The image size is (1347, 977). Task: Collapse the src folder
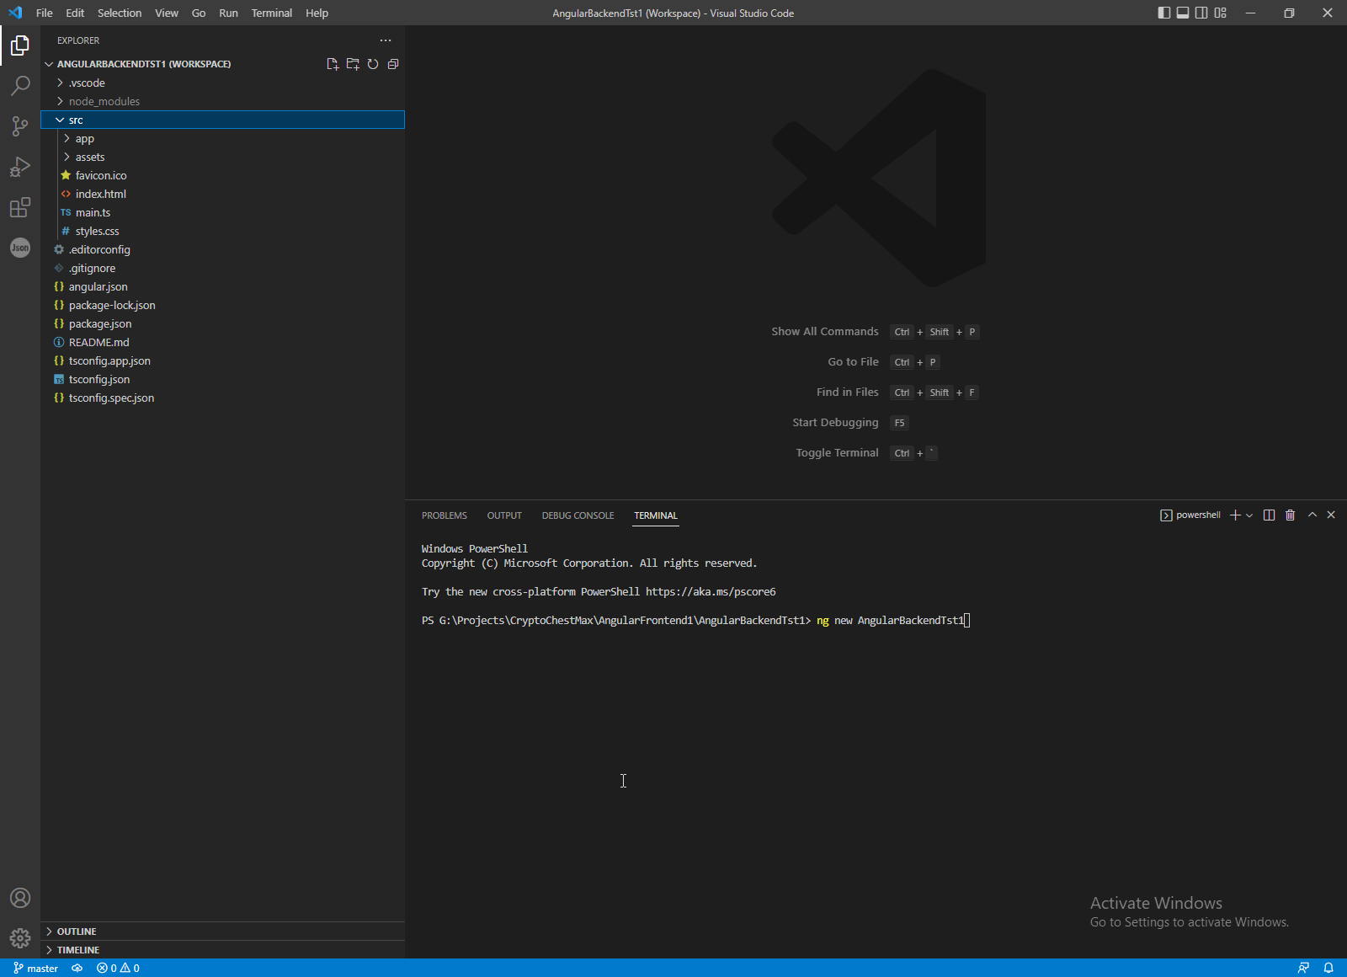(x=223, y=120)
